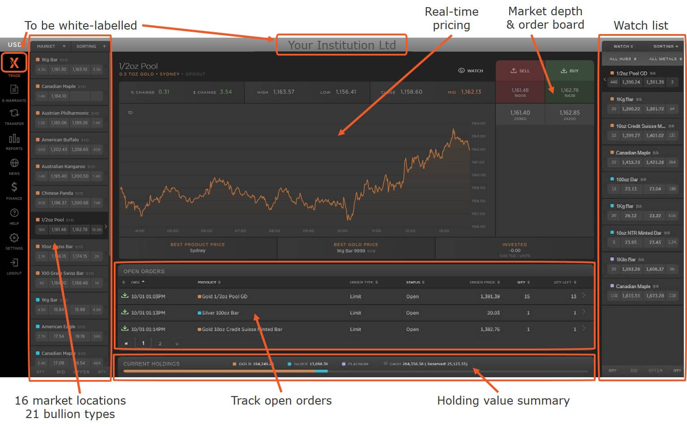
Task: Click sell price 1,161.48 in order board
Action: 520,92
